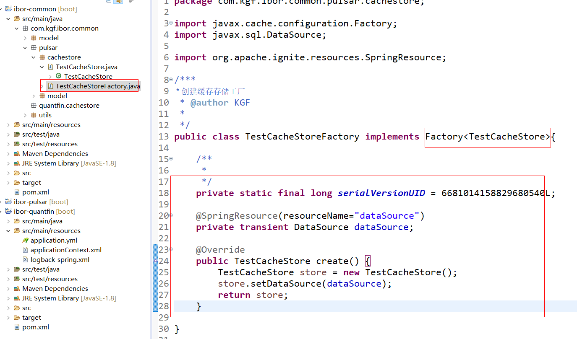Collapse the cachestore package
The height and width of the screenshot is (339, 577).
(x=33, y=57)
